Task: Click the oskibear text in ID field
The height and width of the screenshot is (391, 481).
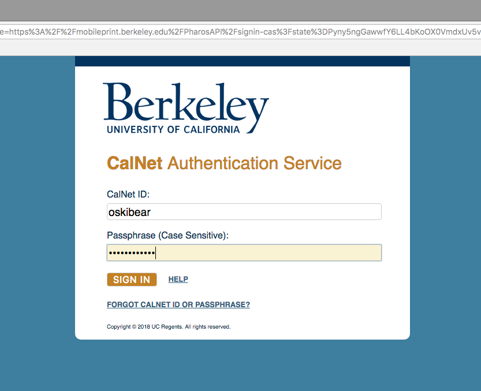Action: coord(129,212)
